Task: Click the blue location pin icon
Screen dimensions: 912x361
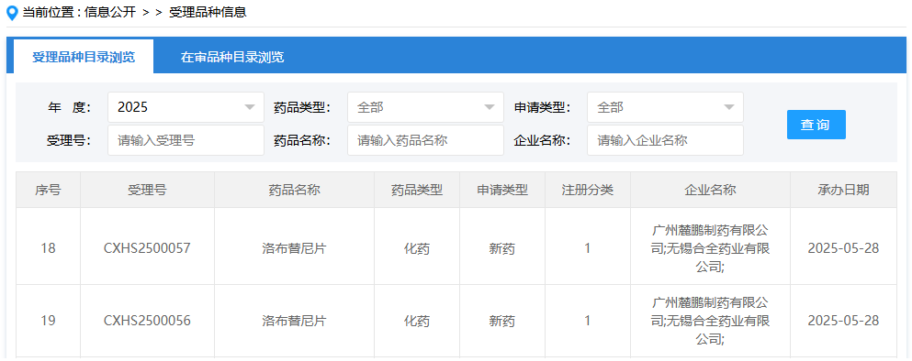Action: tap(12, 12)
